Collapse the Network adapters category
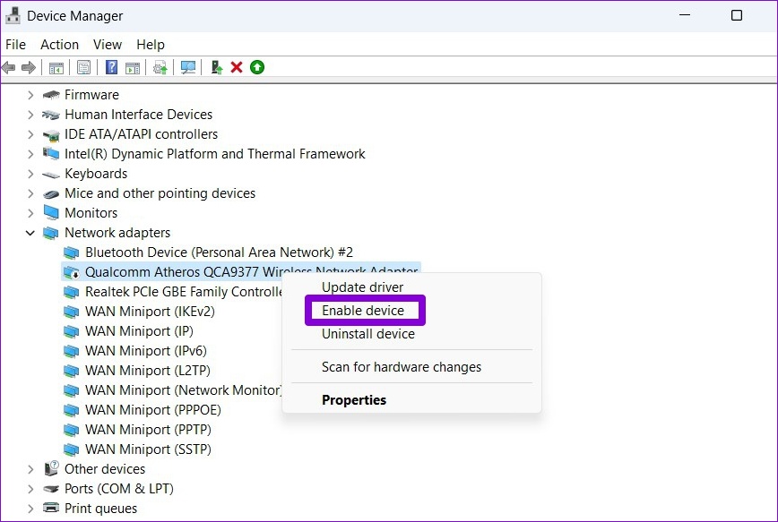 click(30, 233)
